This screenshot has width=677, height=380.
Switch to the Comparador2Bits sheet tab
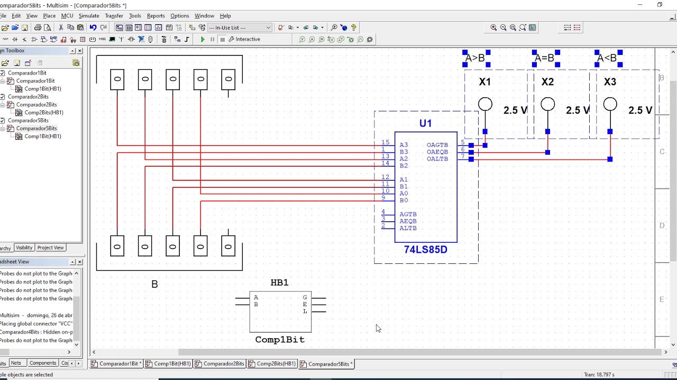(x=219, y=364)
